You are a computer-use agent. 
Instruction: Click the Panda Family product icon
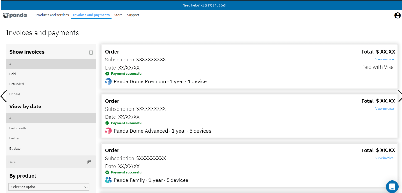[108, 180]
